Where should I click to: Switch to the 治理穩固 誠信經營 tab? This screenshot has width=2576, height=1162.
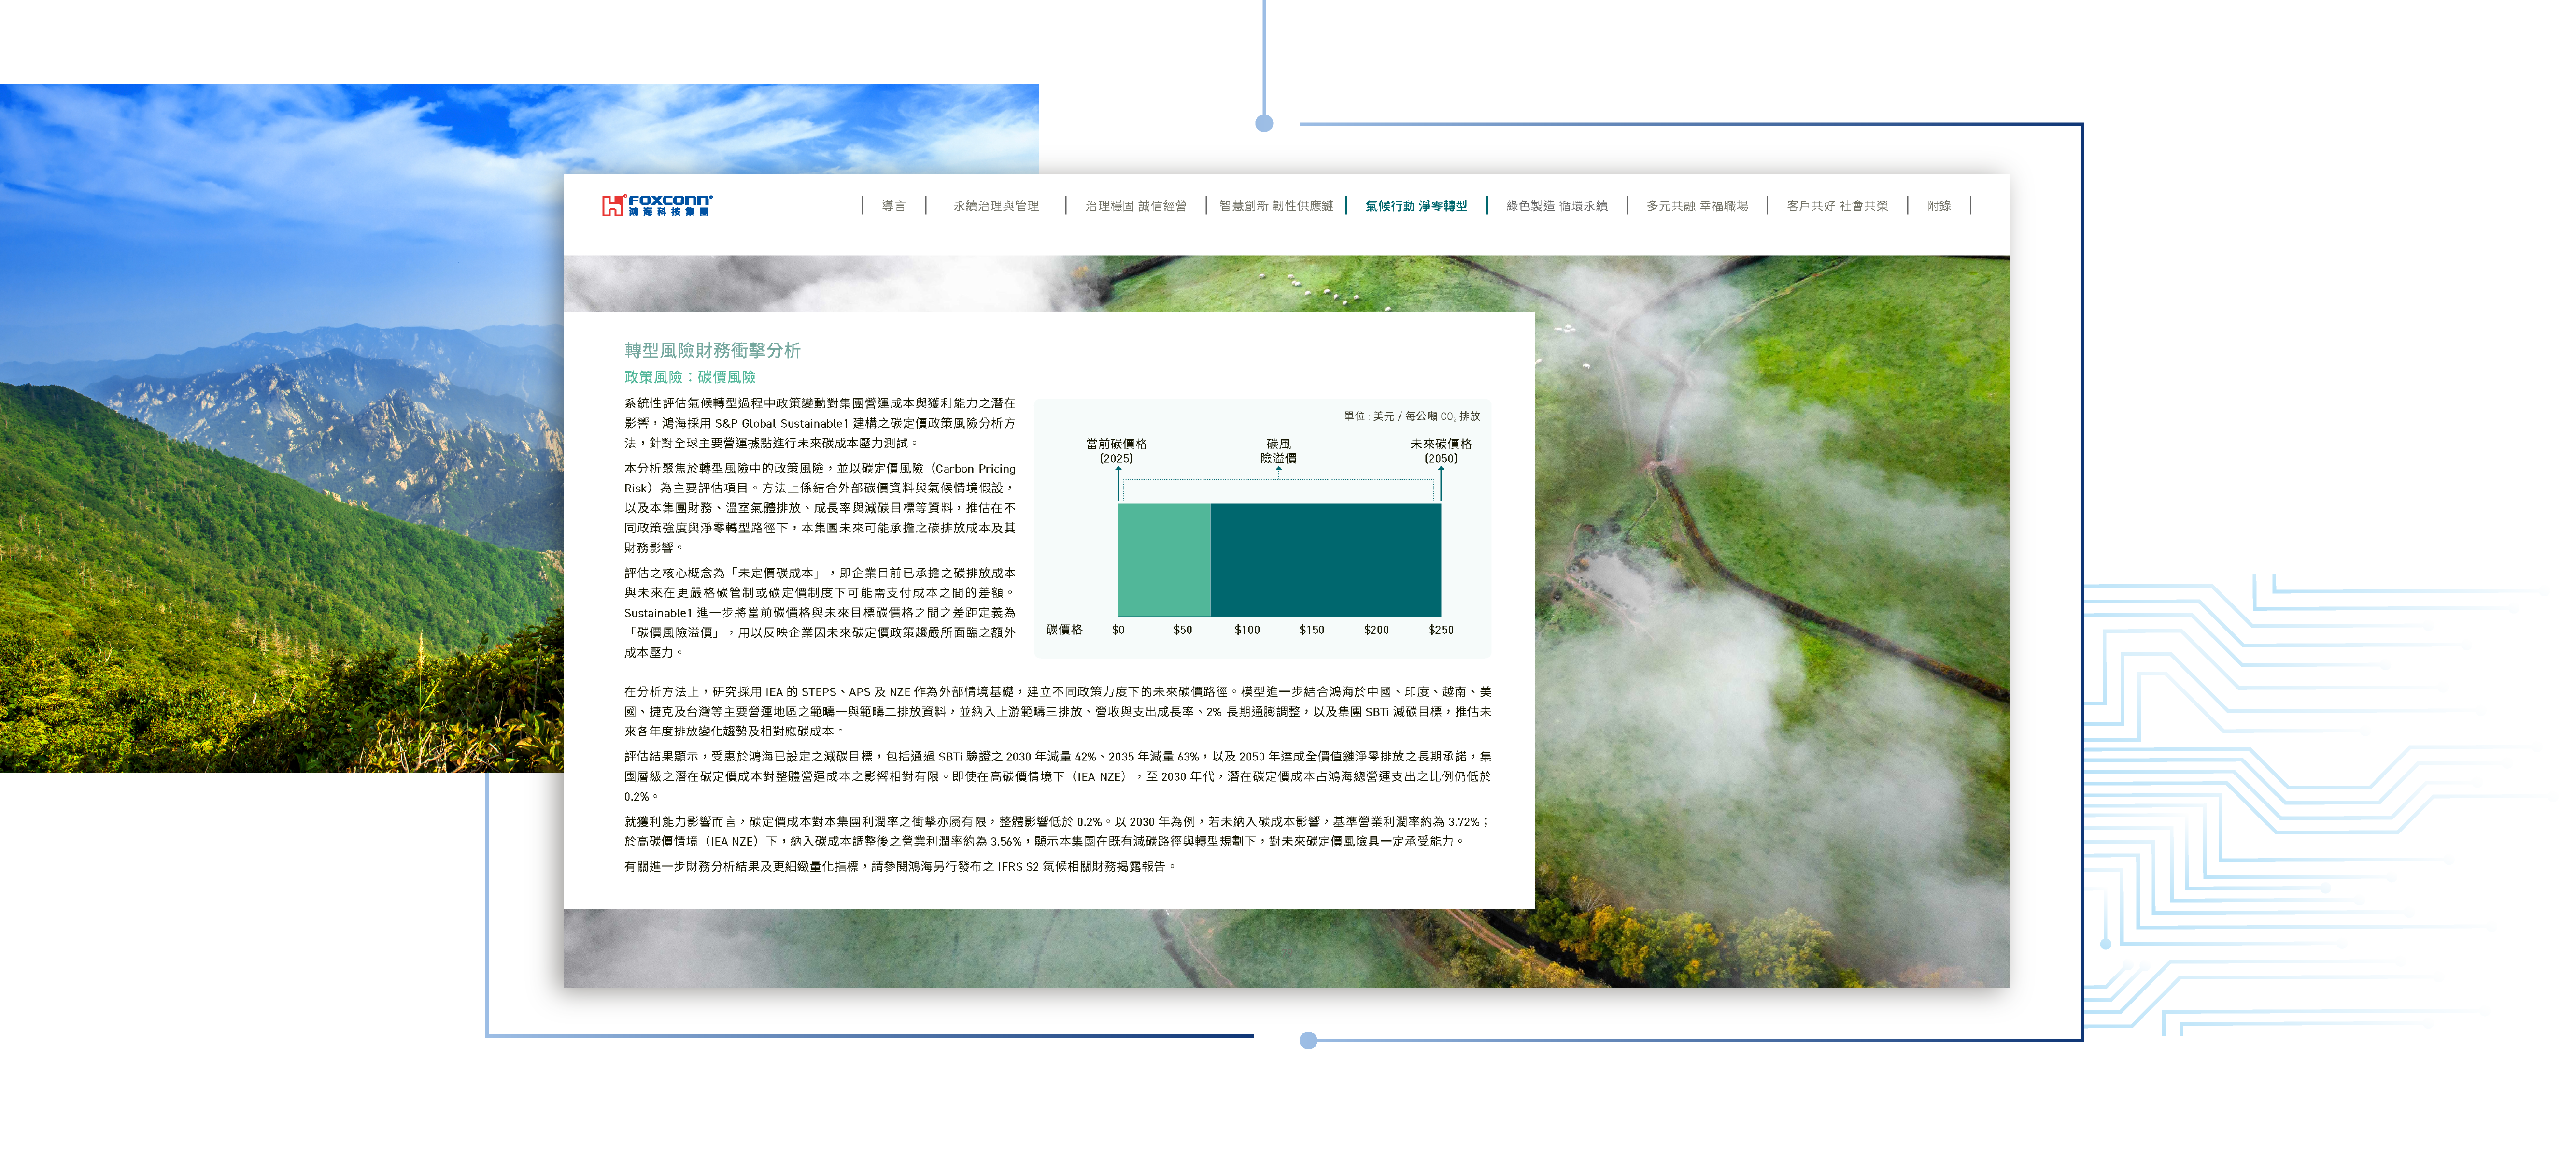point(1136,206)
